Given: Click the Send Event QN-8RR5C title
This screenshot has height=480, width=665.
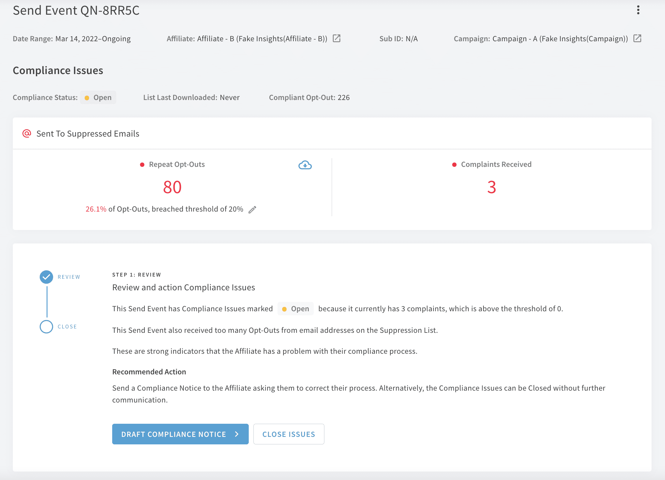Looking at the screenshot, I should 76,10.
